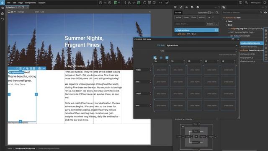The height and width of the screenshot is (151, 268).
Task: Click the search magnifier in top bar
Action: pos(247,3)
